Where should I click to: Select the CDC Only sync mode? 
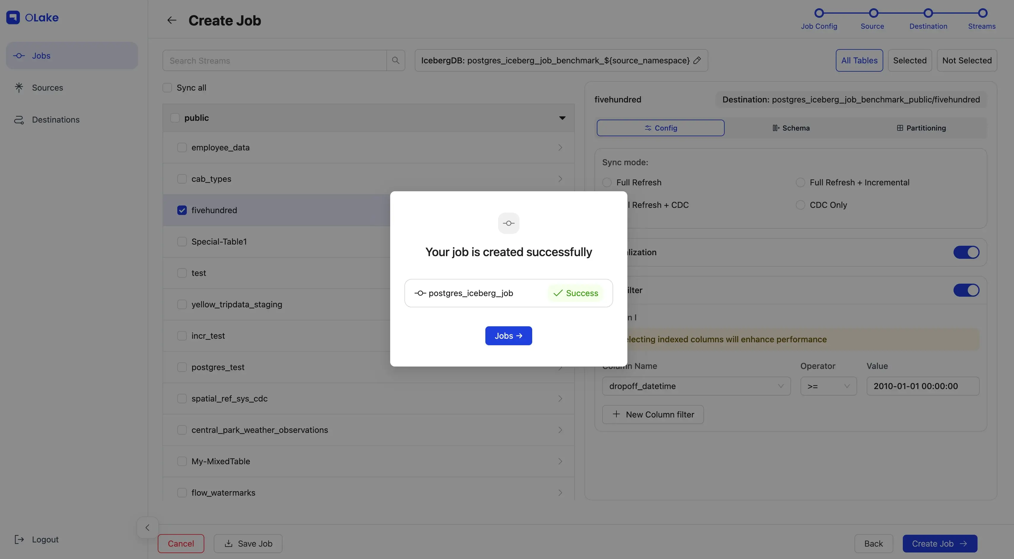coord(800,205)
